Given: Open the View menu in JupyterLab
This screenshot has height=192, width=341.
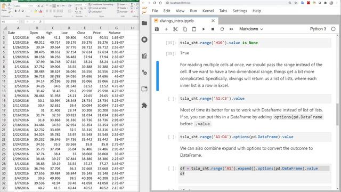Looking at the screenshot, I should click(180, 11).
